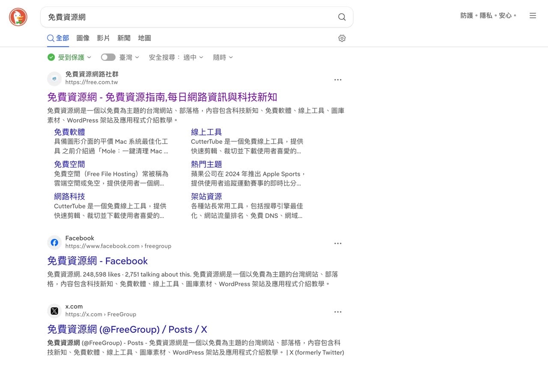Open the 安全搜尋 適中 dropdown

176,57
